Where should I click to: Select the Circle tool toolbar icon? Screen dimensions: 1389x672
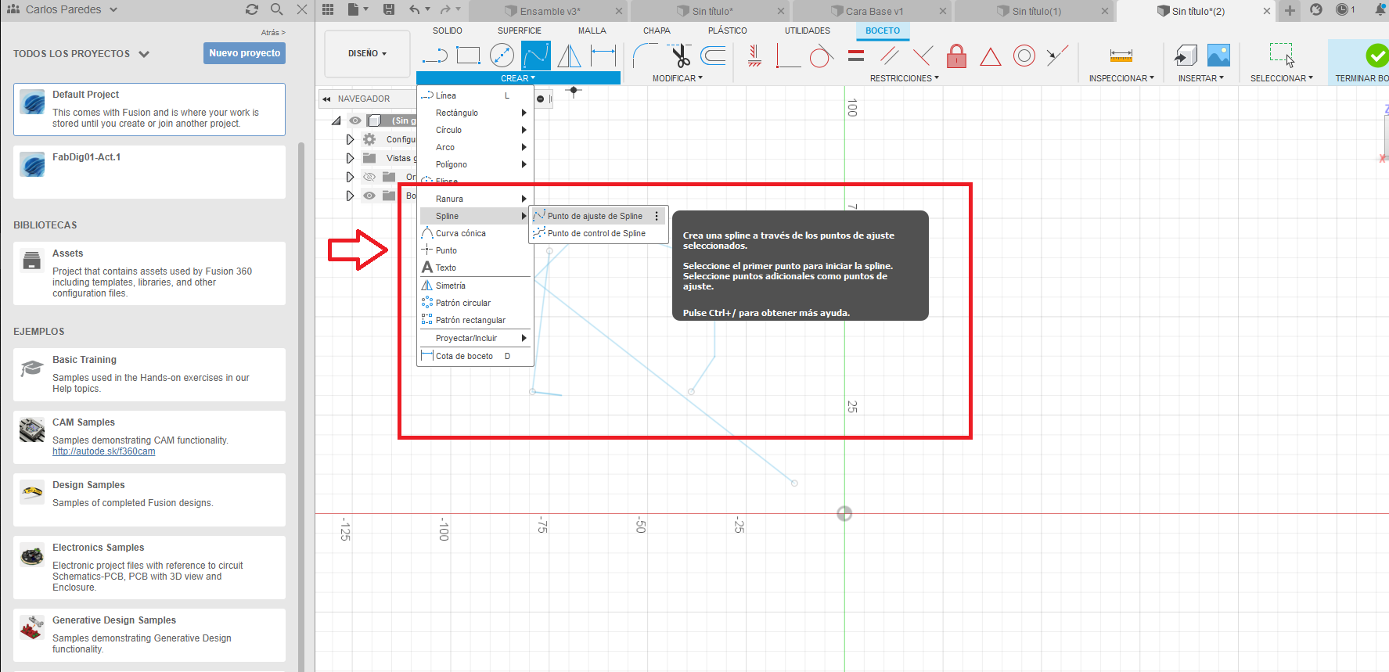click(x=502, y=56)
